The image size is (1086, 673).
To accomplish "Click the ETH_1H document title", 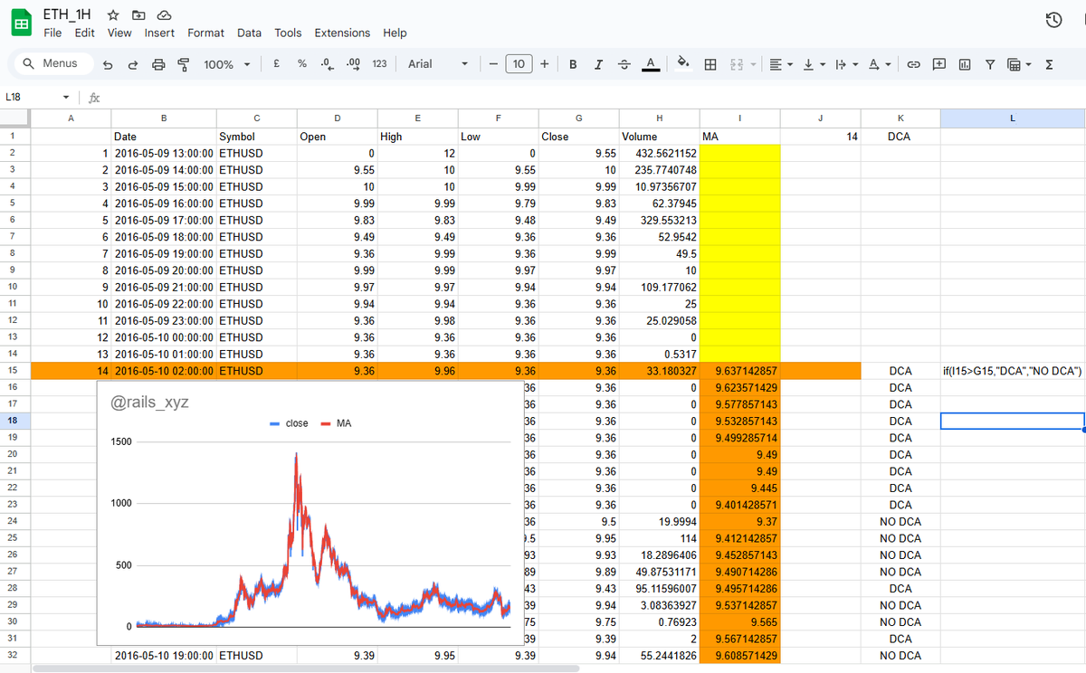I will tap(69, 15).
